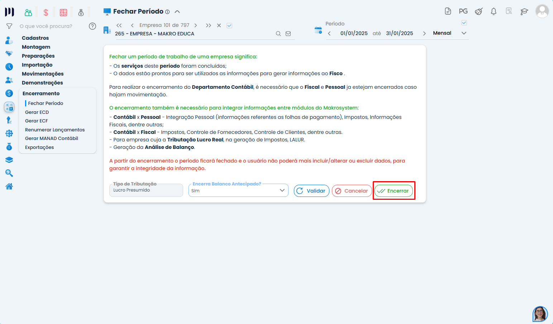Open Gerar ECF submenu item
Viewport: 553px width, 324px height.
point(37,121)
